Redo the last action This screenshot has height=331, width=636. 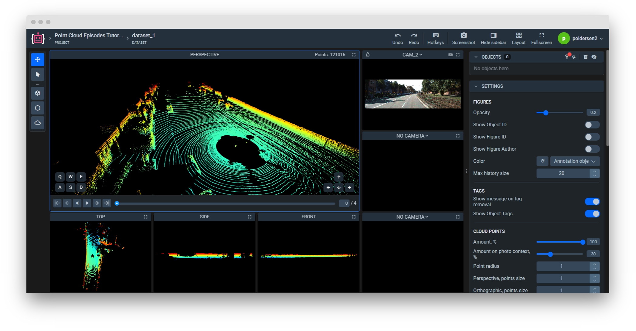click(414, 39)
